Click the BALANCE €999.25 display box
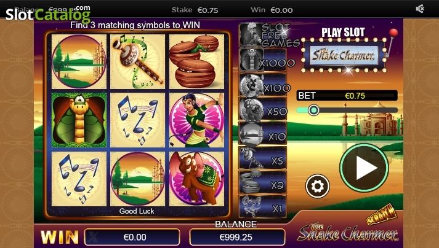This screenshot has width=439, height=248. 237,238
